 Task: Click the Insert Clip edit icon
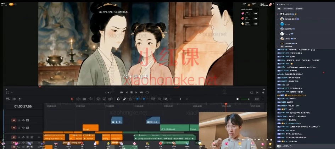(98, 99)
